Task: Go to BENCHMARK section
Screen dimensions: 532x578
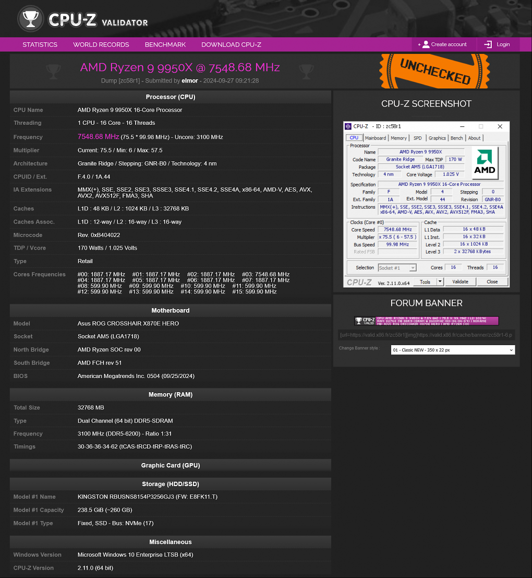Action: (x=165, y=44)
